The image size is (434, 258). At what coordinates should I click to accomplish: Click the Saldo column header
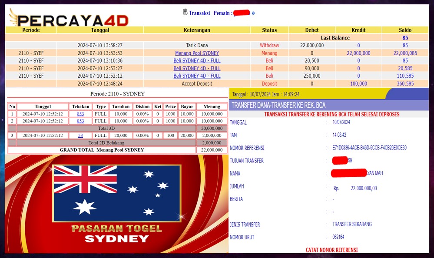(x=405, y=30)
